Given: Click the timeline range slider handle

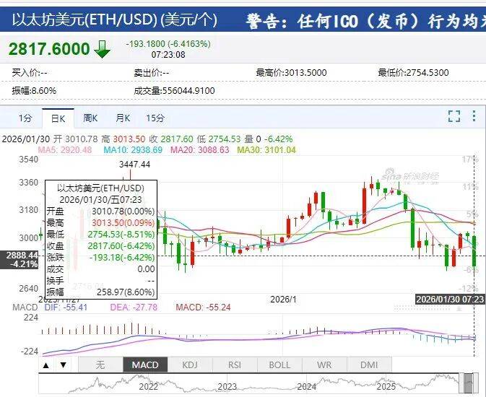Looking at the screenshot, I should pos(469,384).
